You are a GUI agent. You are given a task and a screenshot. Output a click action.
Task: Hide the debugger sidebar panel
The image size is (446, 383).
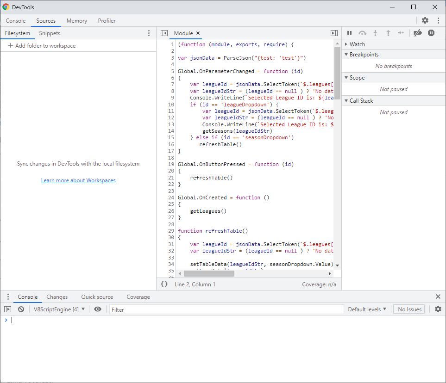pyautogui.click(x=334, y=33)
